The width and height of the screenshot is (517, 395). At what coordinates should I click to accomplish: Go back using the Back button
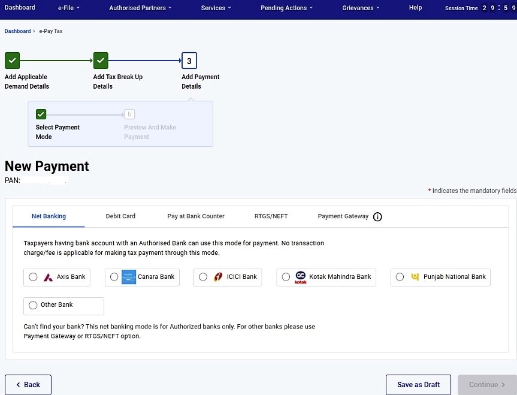point(28,384)
